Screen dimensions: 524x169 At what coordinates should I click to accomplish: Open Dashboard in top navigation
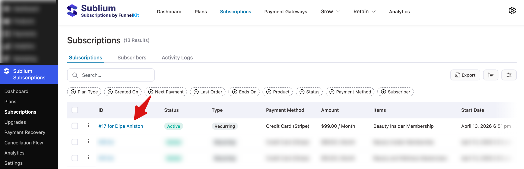point(169,12)
